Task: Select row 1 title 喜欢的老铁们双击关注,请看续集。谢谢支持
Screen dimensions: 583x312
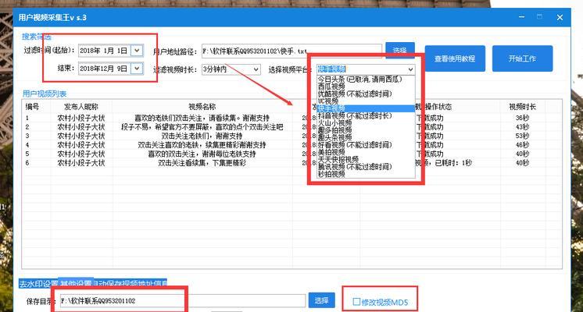Action: pyautogui.click(x=202, y=118)
